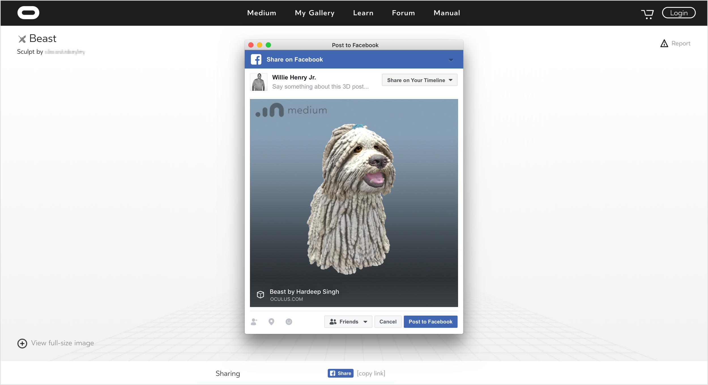The image size is (708, 385).
Task: Click the Login button
Action: [x=679, y=13]
